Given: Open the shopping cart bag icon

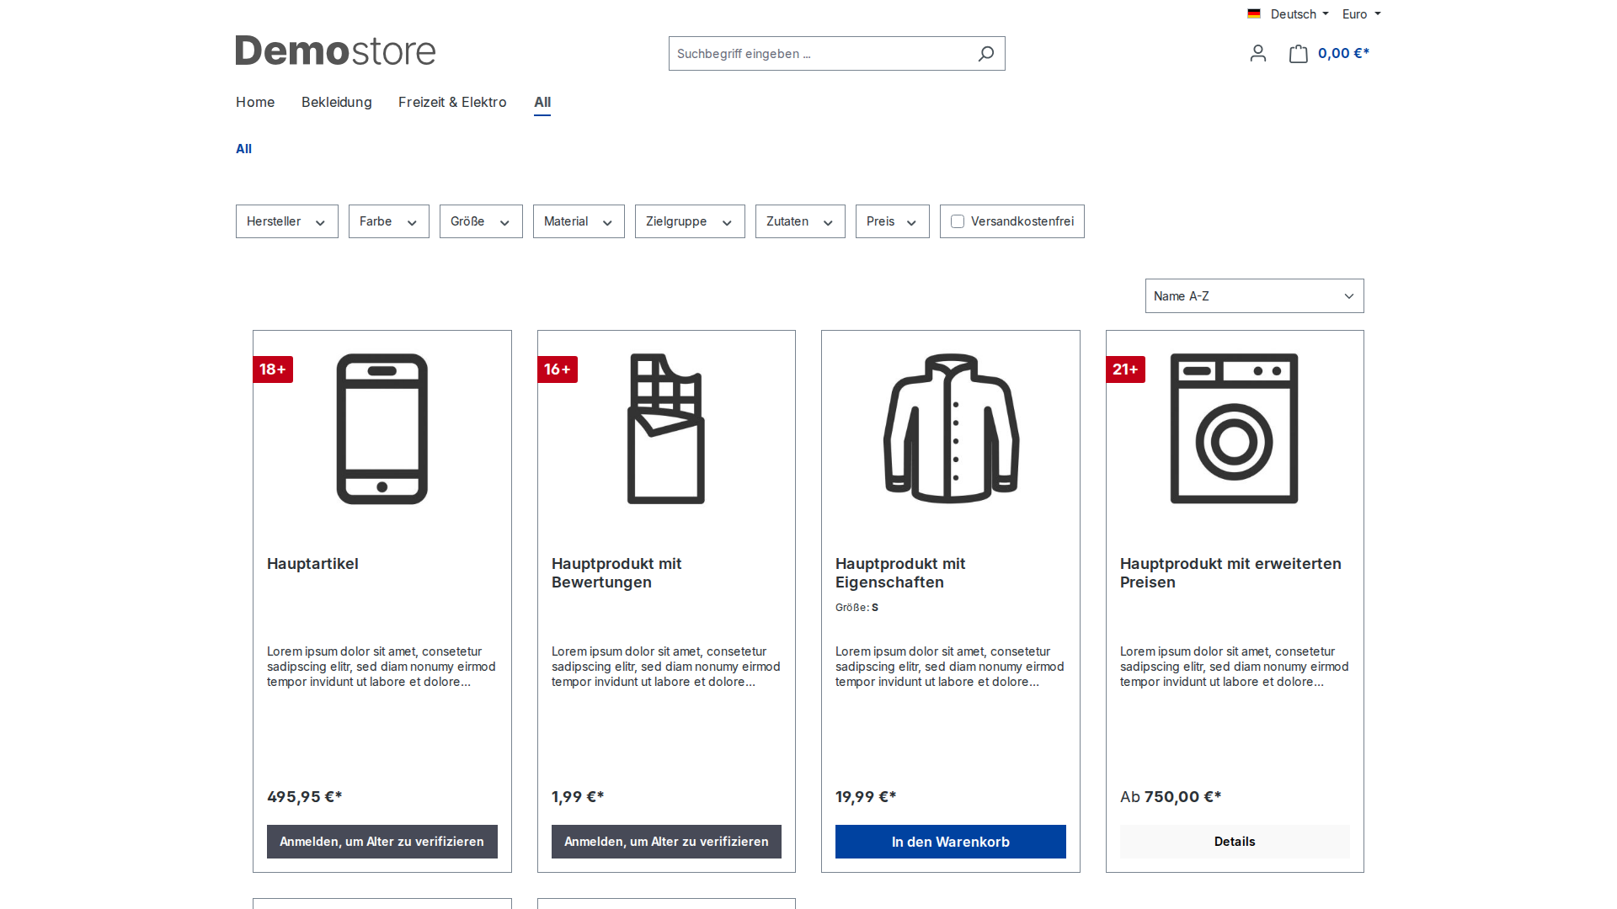Looking at the screenshot, I should tap(1299, 54).
